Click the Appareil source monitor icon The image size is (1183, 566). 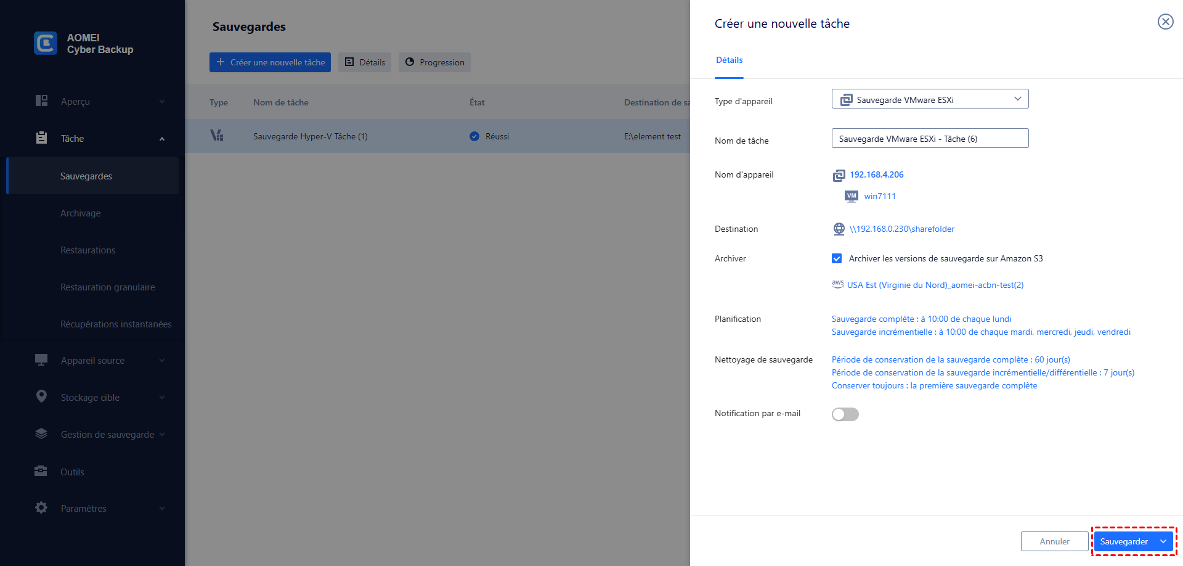pos(41,360)
